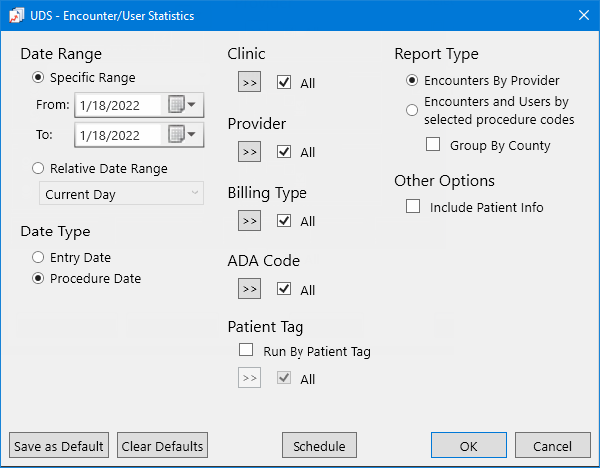600x468 pixels.
Task: Toggle the ADA Code All checkbox
Action: (284, 289)
